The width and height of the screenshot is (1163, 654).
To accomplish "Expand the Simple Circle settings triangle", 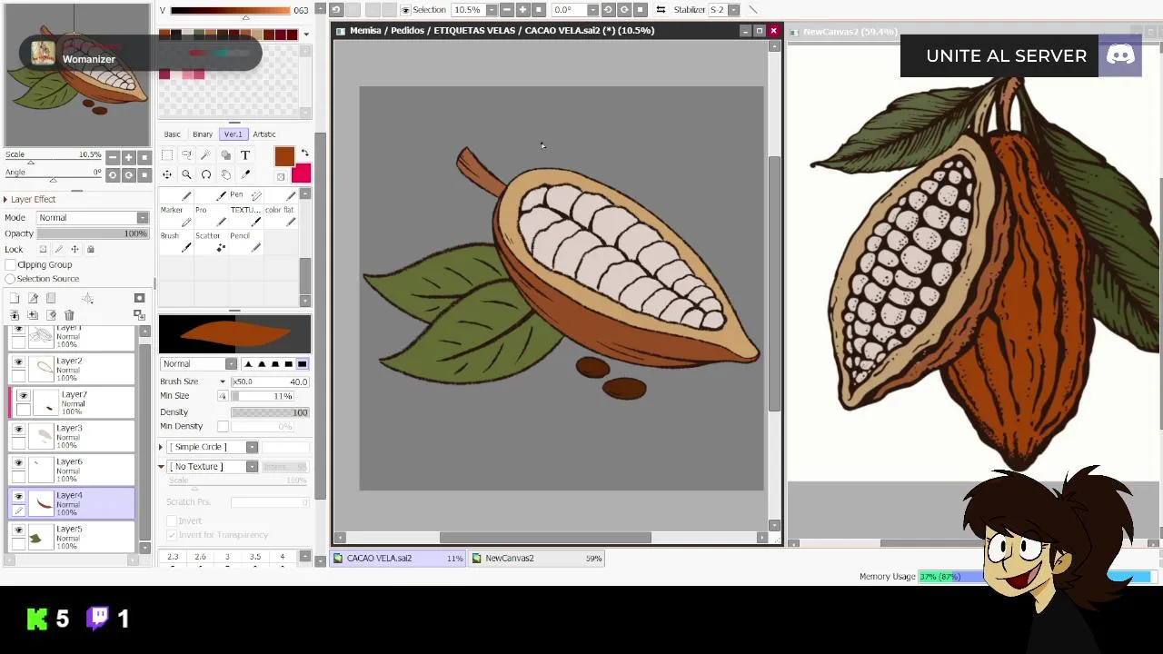I will [162, 447].
